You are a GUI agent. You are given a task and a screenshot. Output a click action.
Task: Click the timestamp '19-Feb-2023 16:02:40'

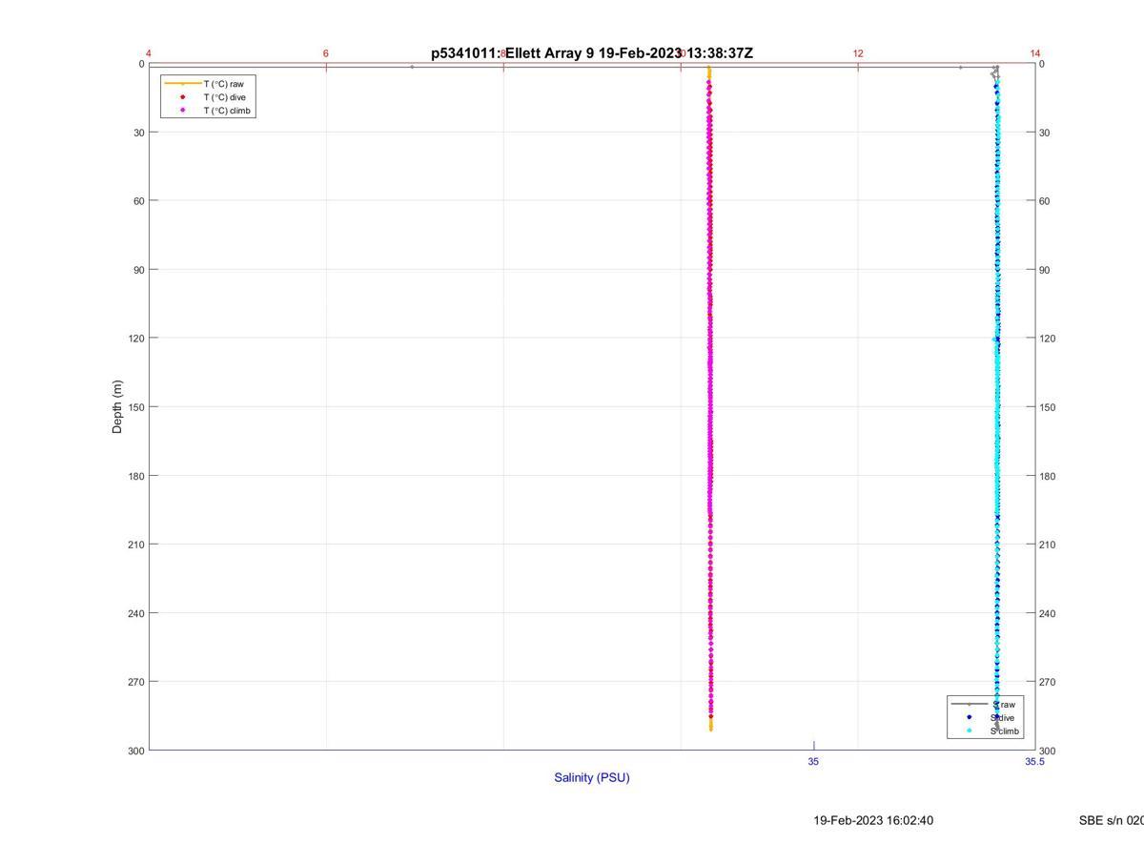tap(873, 820)
